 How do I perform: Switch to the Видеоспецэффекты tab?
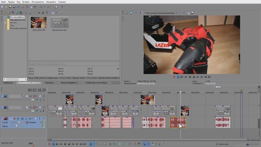click(x=69, y=82)
